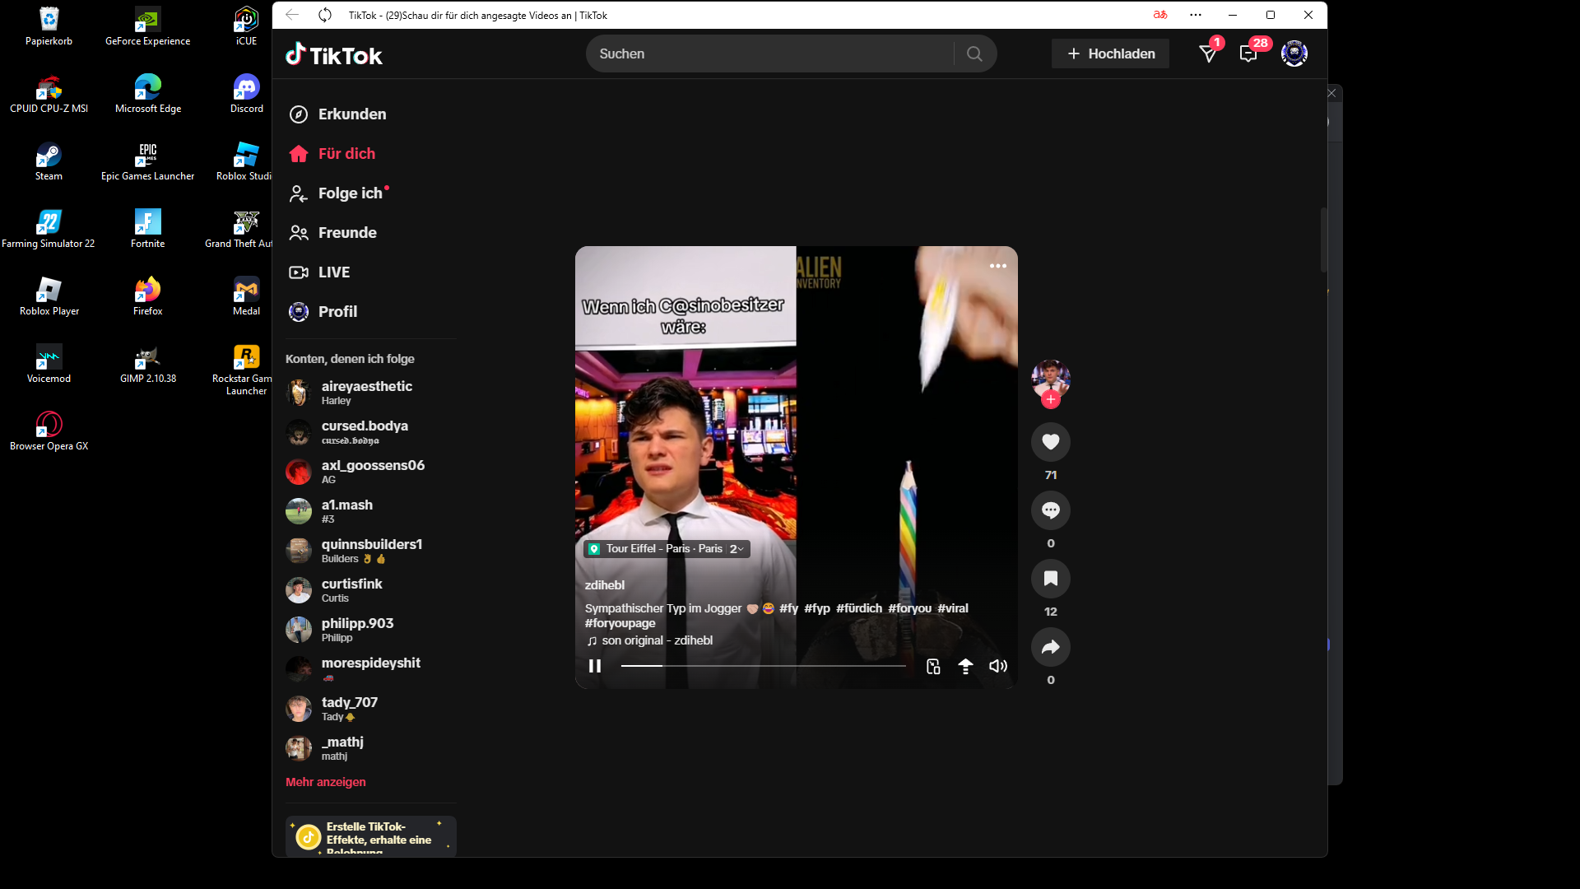
Task: Select the Papierkorb desktop icon
Action: tap(49, 26)
